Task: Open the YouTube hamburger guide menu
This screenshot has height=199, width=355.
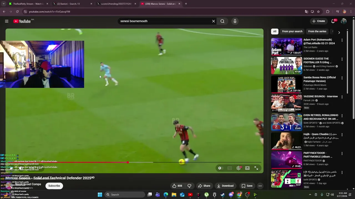Action: tap(7, 21)
